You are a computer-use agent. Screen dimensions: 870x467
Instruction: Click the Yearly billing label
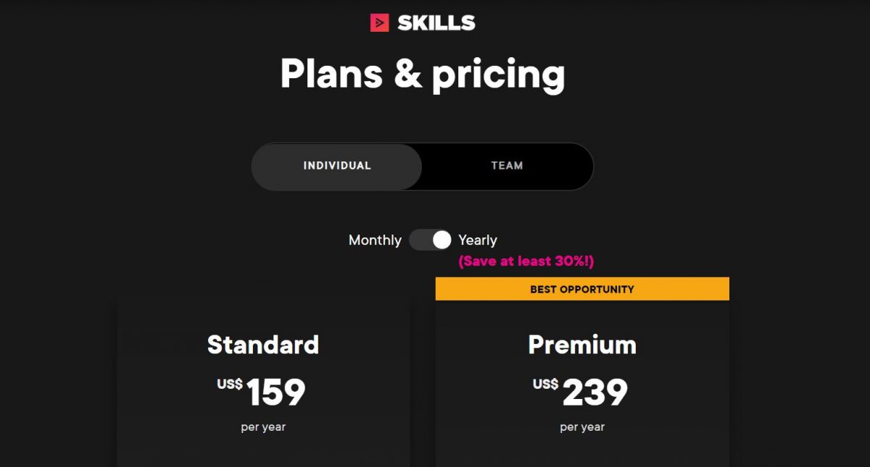pos(479,240)
